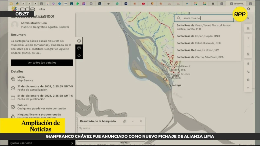
Task: Click the calendar icon beside 'Fecha de publicación'
Action: coord(13,97)
